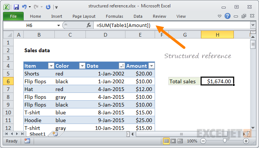The width and height of the screenshot is (259, 148).
Task: Open the Review tab
Action: click(x=159, y=16)
